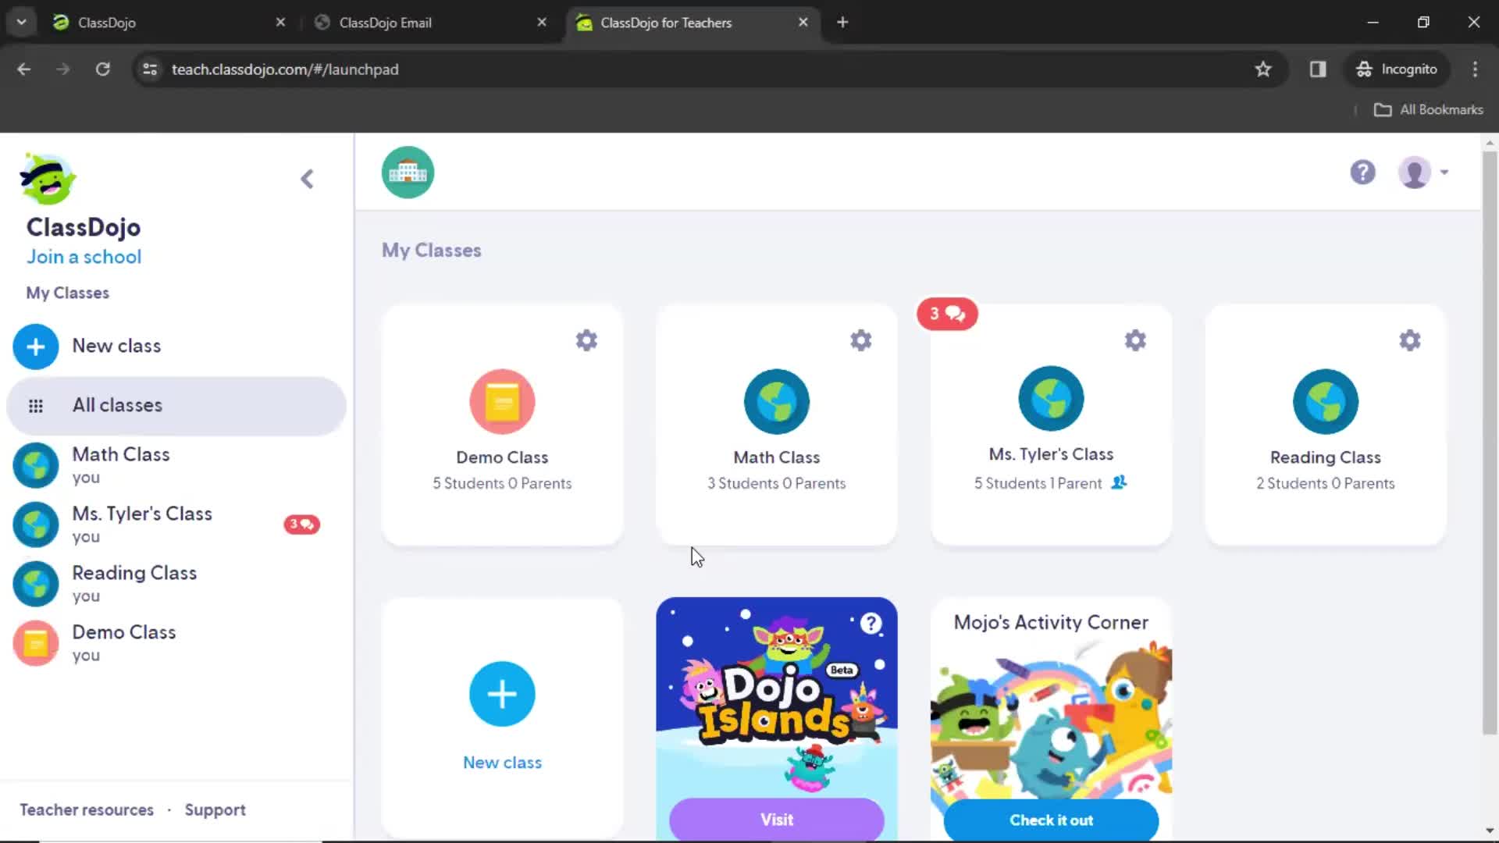Open the Reading Class globe icon card

tap(1325, 402)
